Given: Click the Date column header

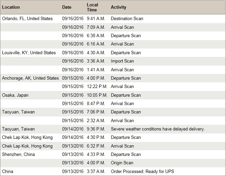Looking at the screenshot, I should coord(67,7).
